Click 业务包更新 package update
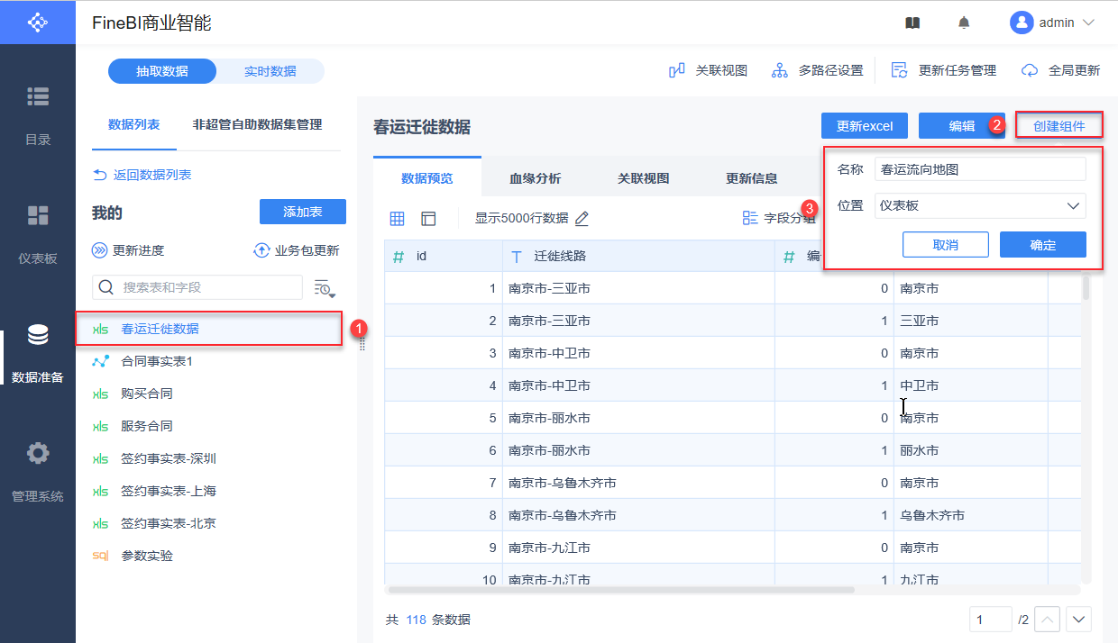The image size is (1118, 643). pos(296,250)
